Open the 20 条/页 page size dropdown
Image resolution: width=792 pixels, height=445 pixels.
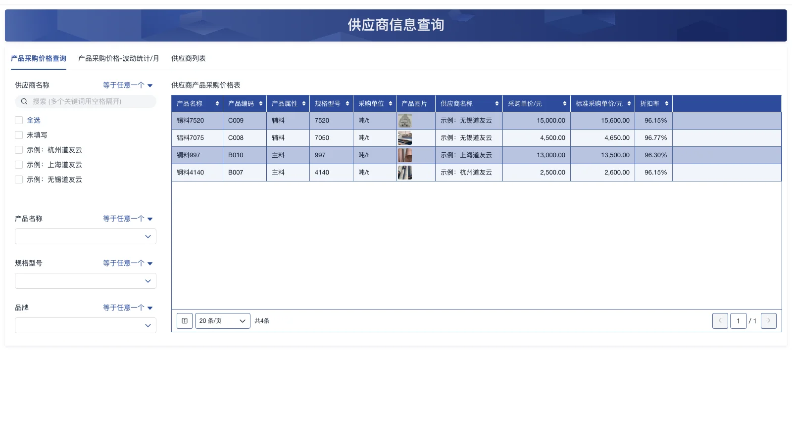(x=222, y=320)
